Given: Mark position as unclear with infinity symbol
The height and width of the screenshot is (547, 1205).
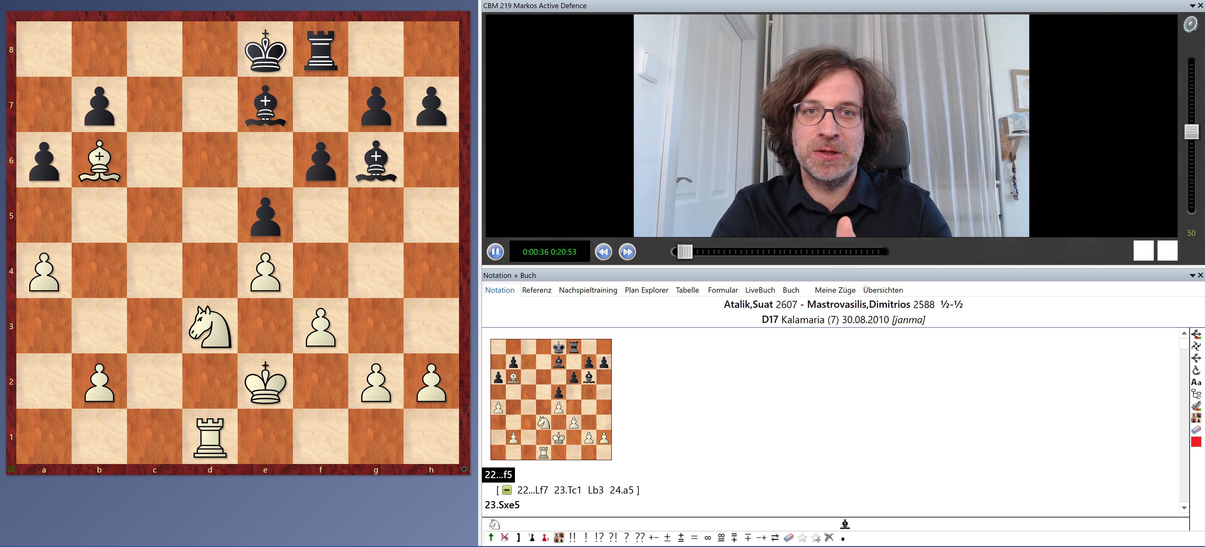Looking at the screenshot, I should coord(707,538).
